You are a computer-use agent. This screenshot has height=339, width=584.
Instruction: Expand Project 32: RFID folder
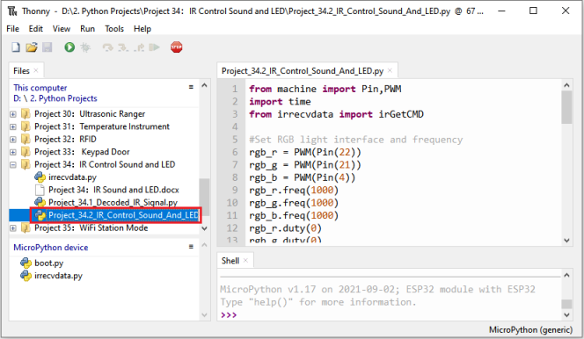click(x=13, y=140)
